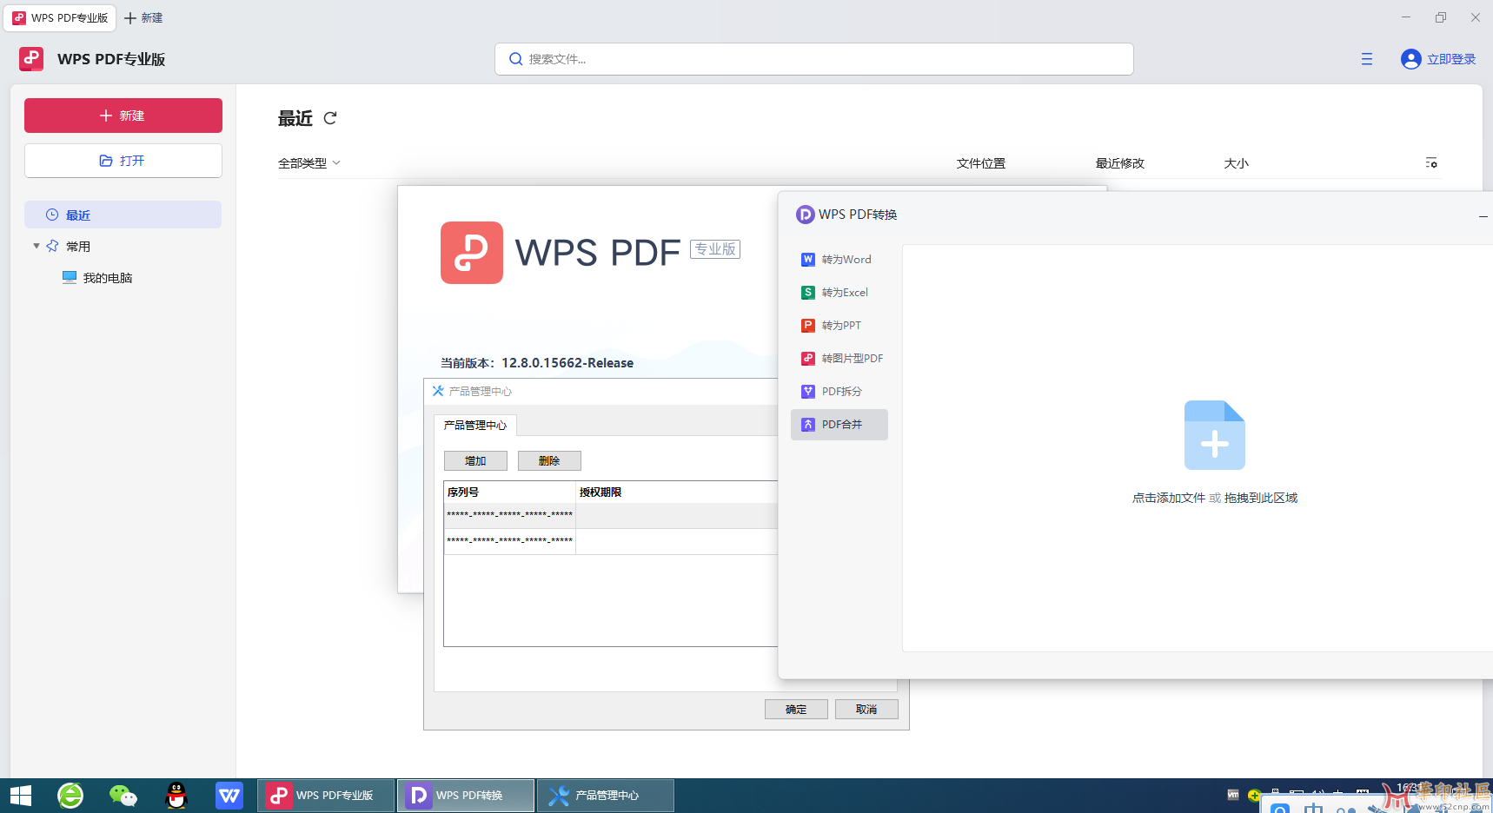1493x813 pixels.
Task: Switch to WPS PDF转换 taskbar button
Action: coord(466,796)
